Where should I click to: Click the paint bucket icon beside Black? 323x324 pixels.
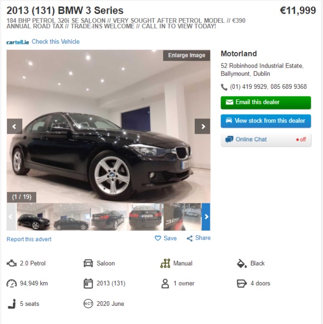coord(242,263)
